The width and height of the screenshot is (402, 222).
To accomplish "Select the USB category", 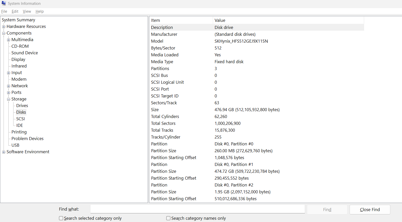I will pyautogui.click(x=15, y=145).
